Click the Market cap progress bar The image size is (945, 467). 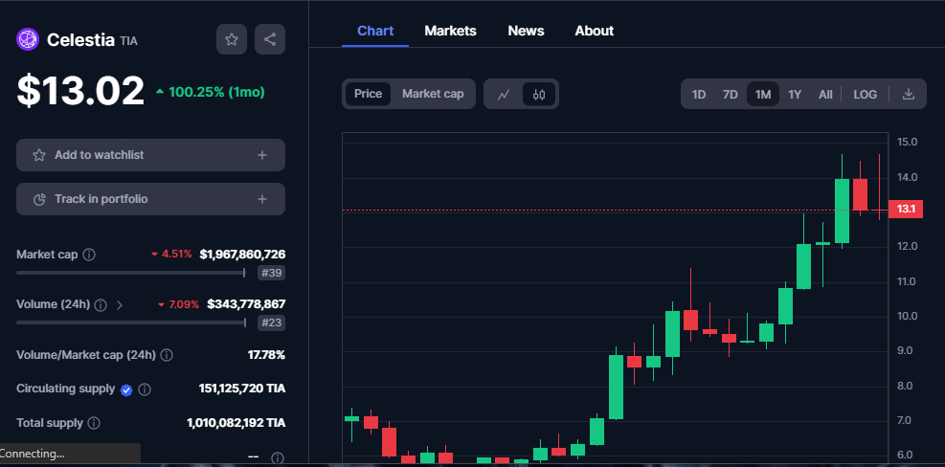click(x=131, y=273)
